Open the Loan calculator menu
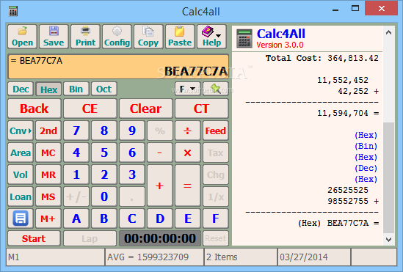This screenshot has height=272, width=403. point(21,196)
